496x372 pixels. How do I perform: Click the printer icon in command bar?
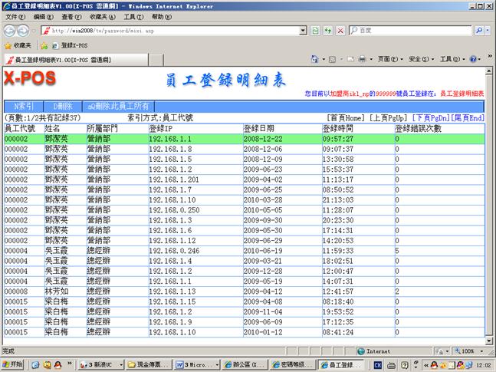362,59
